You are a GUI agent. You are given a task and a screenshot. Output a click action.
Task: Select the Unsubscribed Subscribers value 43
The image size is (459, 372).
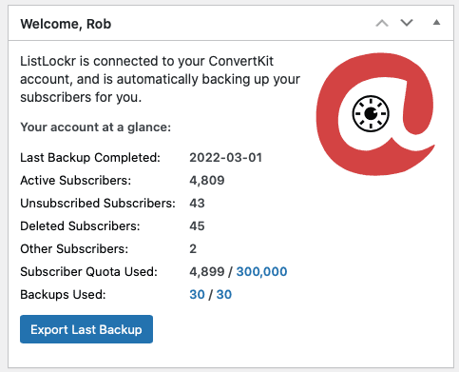pyautogui.click(x=197, y=204)
